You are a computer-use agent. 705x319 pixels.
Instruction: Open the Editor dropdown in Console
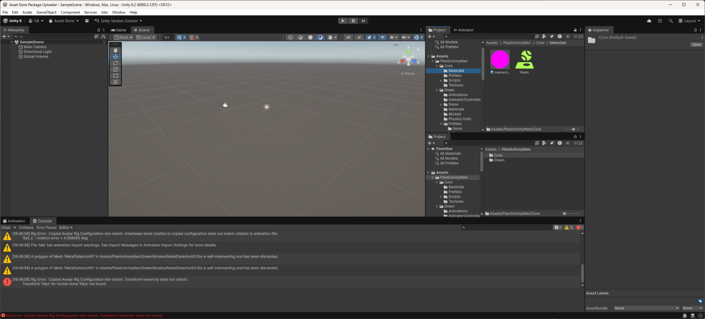pyautogui.click(x=66, y=228)
